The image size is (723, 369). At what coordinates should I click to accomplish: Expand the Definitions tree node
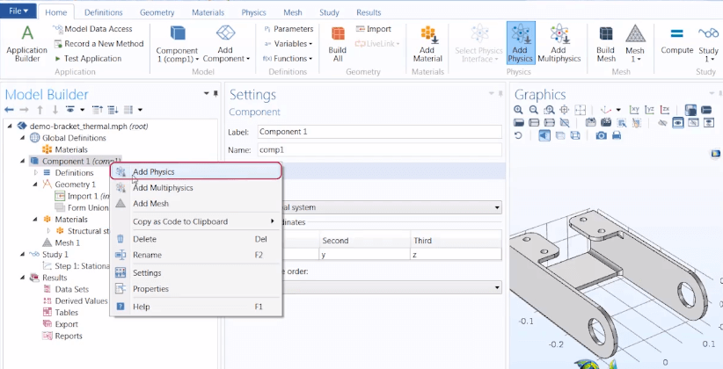tap(36, 173)
